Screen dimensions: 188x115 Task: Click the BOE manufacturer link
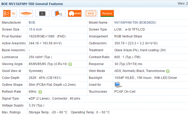[x=32, y=23]
